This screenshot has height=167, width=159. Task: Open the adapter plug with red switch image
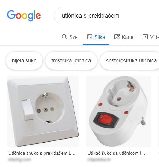pyautogui.click(x=118, y=111)
